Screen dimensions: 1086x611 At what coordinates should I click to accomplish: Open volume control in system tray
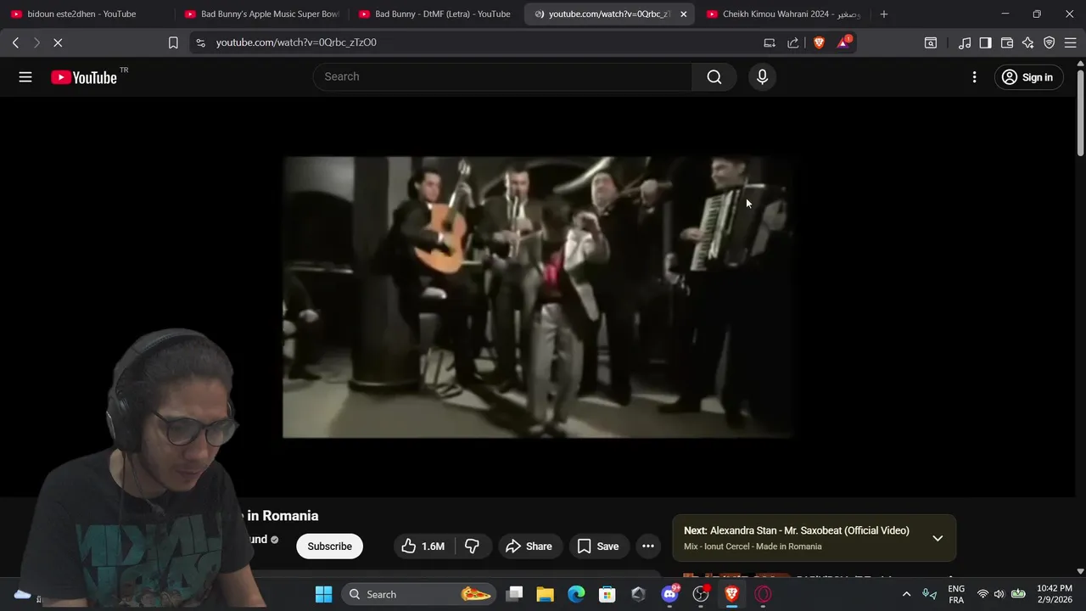pos(999,594)
